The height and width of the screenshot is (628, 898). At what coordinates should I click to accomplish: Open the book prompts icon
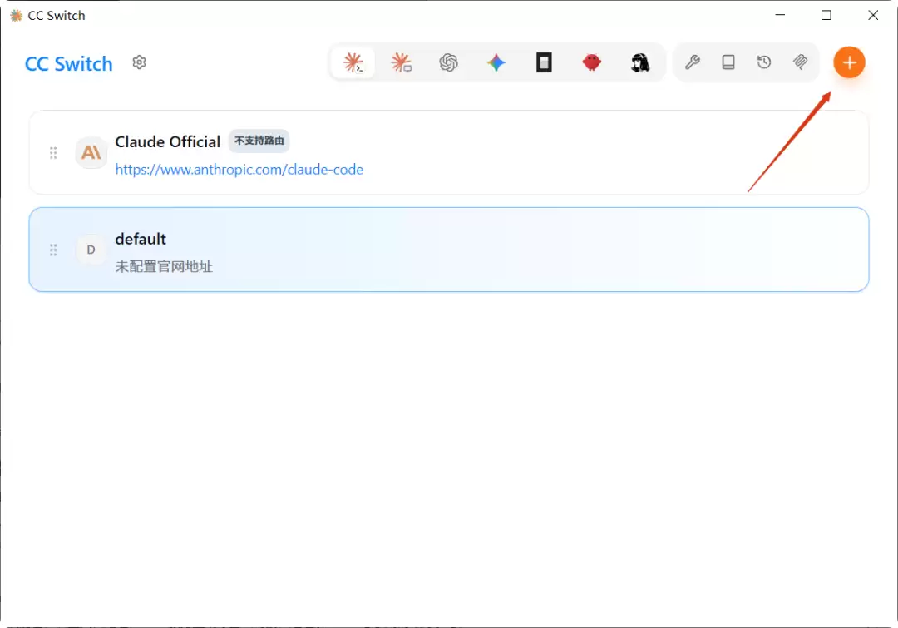point(728,62)
